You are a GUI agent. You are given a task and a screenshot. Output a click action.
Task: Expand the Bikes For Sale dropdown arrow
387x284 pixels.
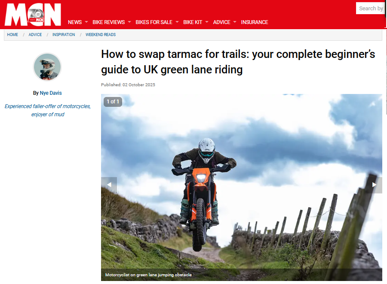(177, 22)
